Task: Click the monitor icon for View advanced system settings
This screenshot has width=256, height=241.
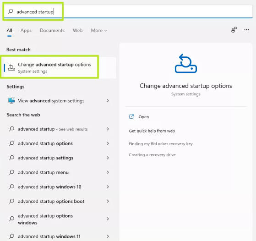Action: (11, 100)
